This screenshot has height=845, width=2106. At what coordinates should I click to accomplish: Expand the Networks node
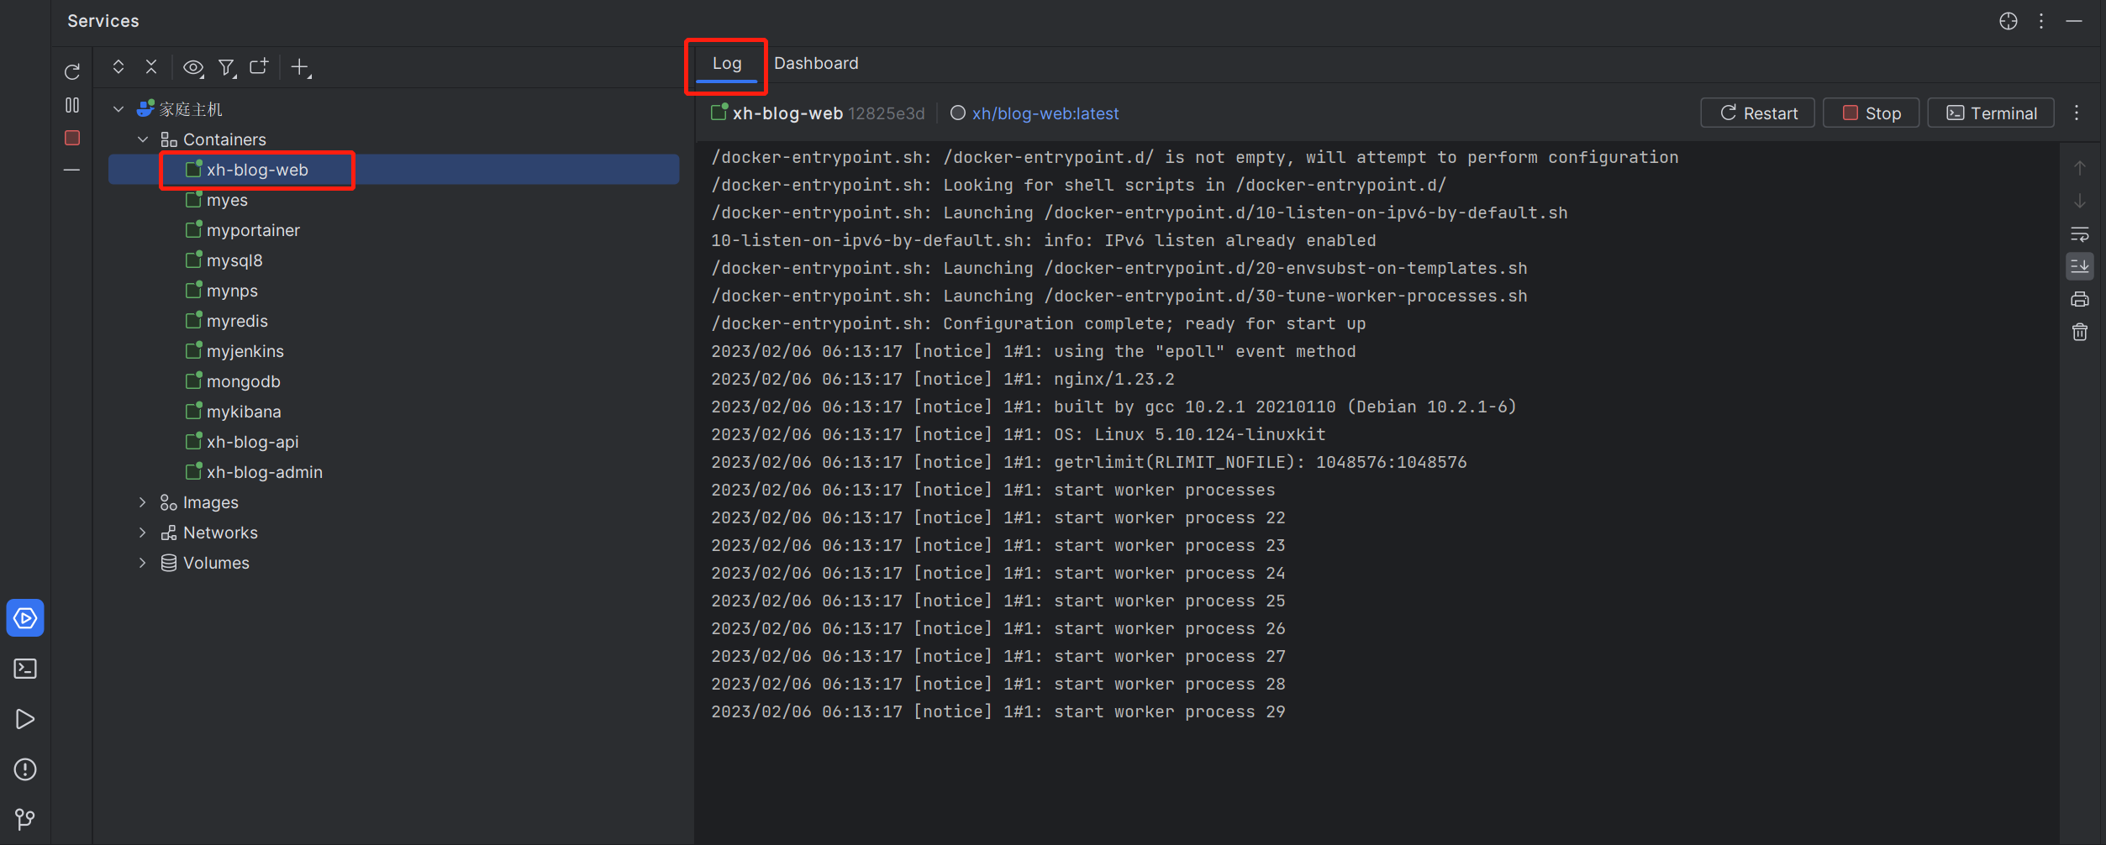point(143,533)
